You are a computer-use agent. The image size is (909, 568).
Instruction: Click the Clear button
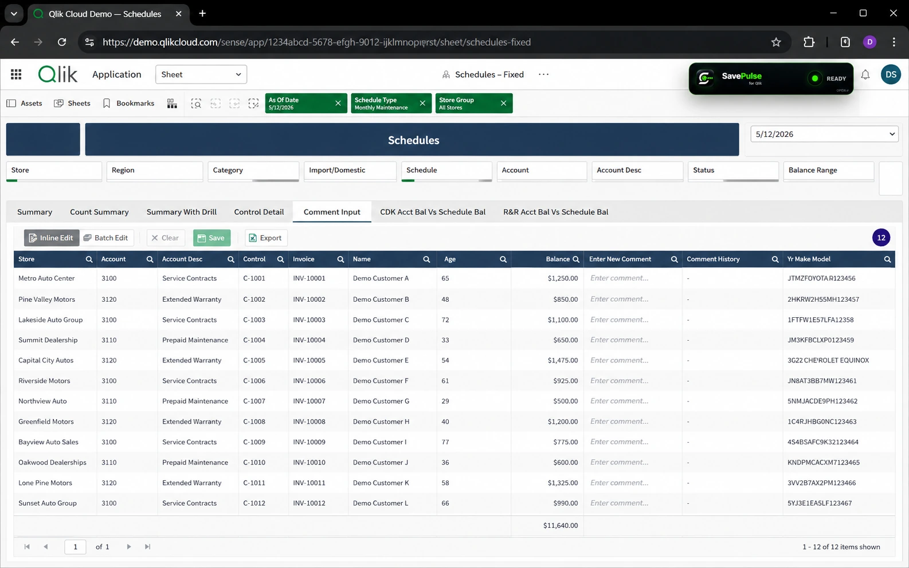pyautogui.click(x=165, y=238)
